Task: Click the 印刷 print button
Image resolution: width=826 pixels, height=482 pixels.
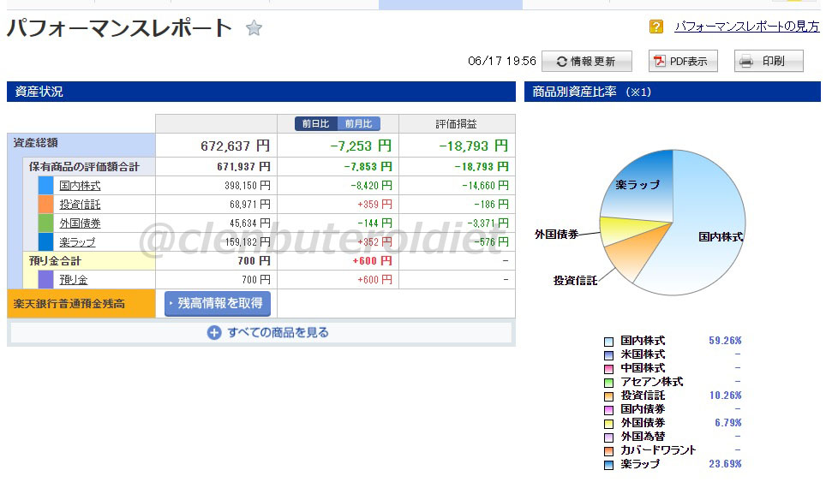Action: tap(769, 61)
